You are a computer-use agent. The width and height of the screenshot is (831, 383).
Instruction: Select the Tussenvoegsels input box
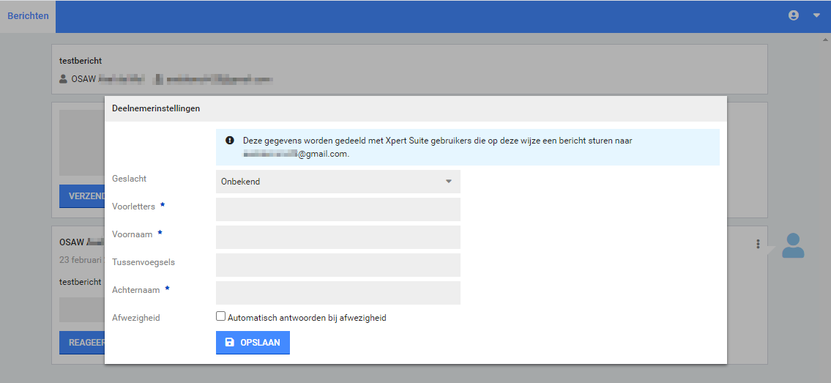click(338, 265)
